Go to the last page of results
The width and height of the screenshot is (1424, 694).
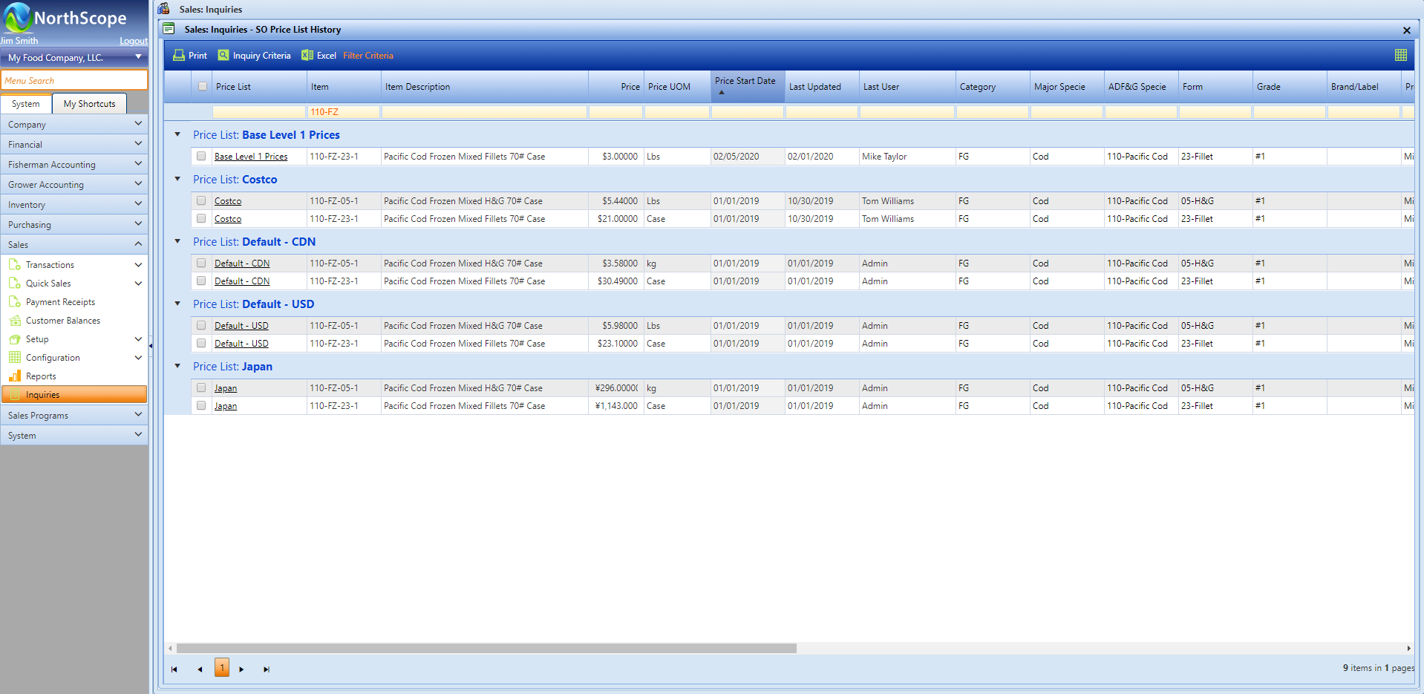[267, 670]
